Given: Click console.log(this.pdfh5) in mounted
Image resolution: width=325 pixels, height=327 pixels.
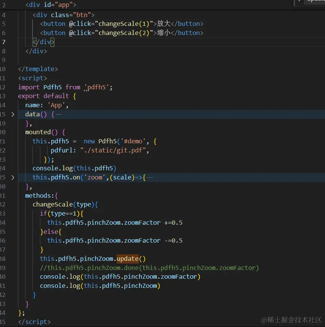Looking at the screenshot, I should [x=74, y=168].
